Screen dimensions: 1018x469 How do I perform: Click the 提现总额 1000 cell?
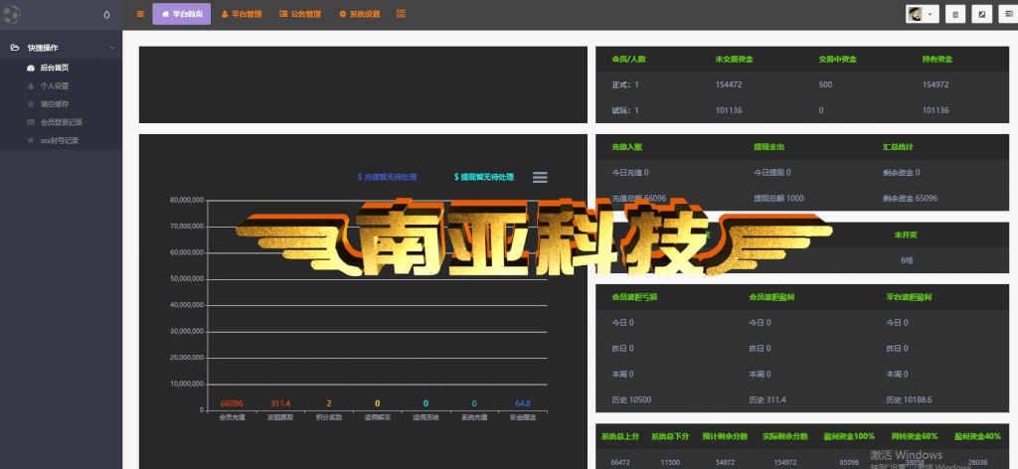pyautogui.click(x=778, y=198)
